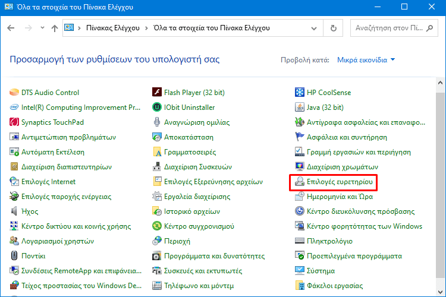
Task: Open Κέντρο δικτύου και κοινής χρήσης link
Action: tap(76, 226)
